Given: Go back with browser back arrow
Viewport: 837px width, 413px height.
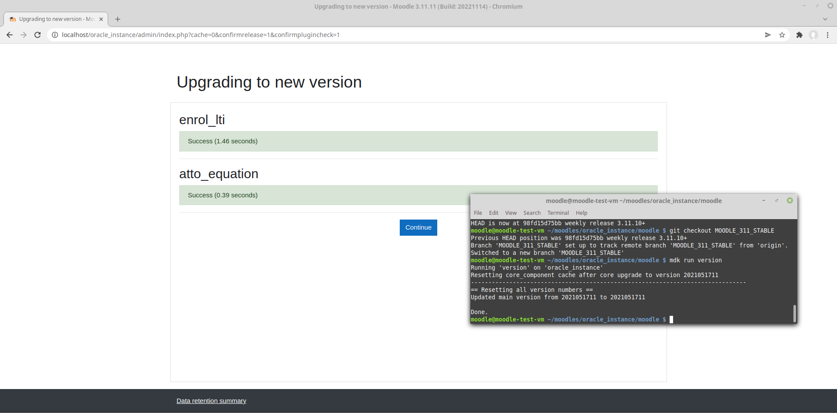Looking at the screenshot, I should click(x=10, y=35).
